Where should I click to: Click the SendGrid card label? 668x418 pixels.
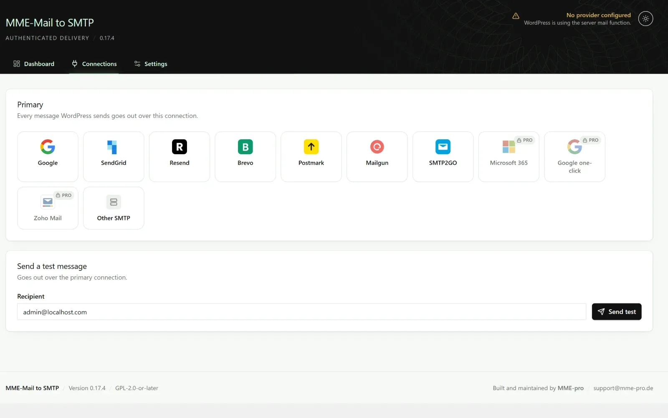tap(114, 163)
